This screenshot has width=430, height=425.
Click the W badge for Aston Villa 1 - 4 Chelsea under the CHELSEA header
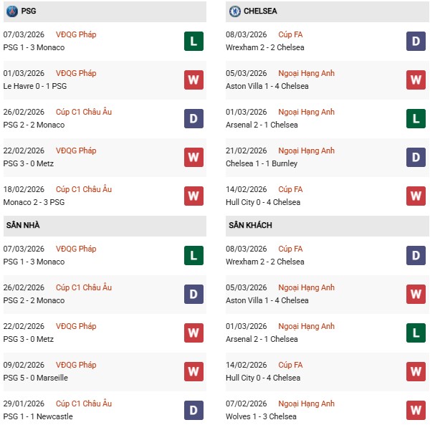416,80
